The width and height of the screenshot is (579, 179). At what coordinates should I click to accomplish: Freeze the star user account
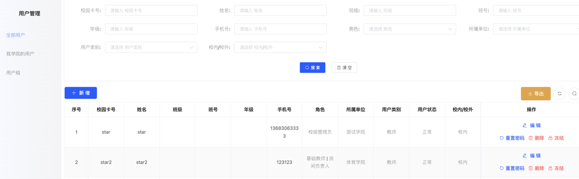[x=556, y=138]
